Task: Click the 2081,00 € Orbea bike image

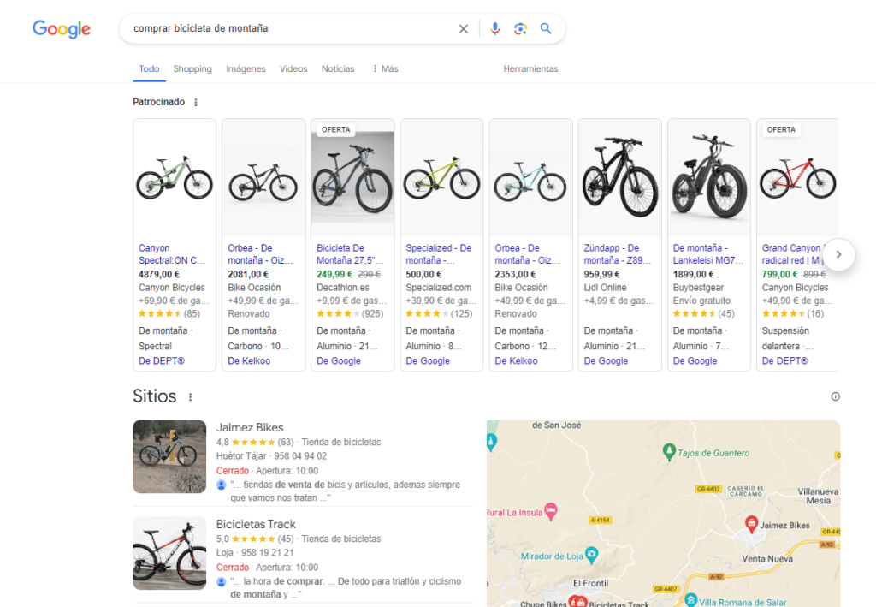Action: point(263,178)
